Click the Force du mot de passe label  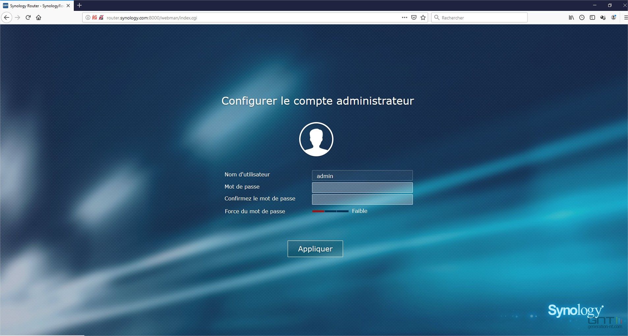pyautogui.click(x=255, y=211)
